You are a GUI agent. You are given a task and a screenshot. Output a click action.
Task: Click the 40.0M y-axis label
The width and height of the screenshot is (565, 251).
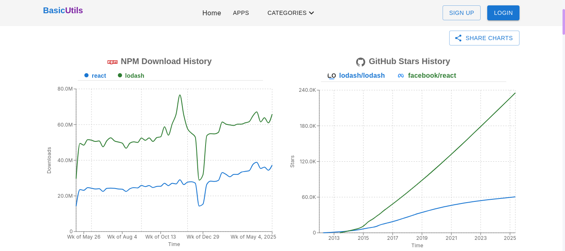tap(65, 160)
